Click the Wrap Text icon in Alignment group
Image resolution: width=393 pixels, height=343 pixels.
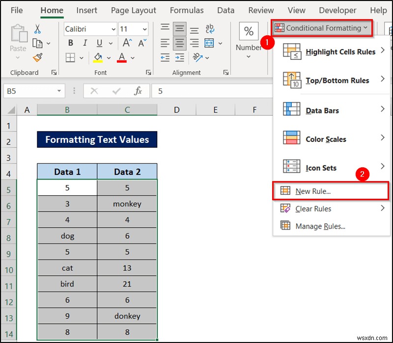click(x=210, y=28)
